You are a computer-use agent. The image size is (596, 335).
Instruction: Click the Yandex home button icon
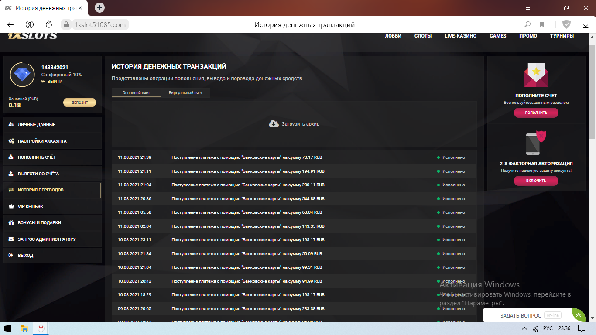pyautogui.click(x=30, y=24)
